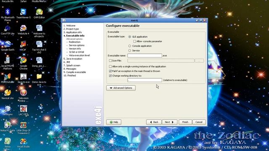The height and width of the screenshot is (151, 269).
Task: Click the Back button
Action: [x=154, y=122]
